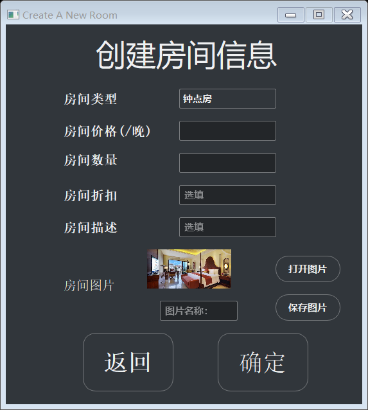
Task: Click the 图片名称 input field
Action: click(x=198, y=310)
